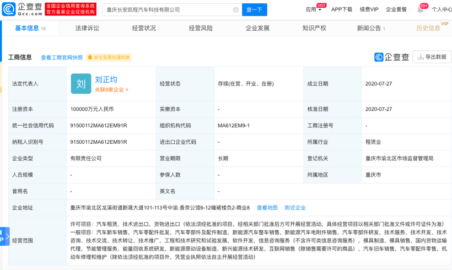This screenshot has width=452, height=270.
Task: Click 刘 avatar of legal representative
Action: point(81,84)
